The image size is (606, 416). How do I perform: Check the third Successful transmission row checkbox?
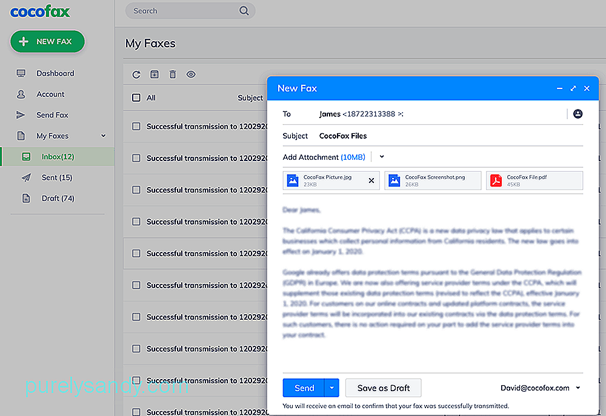pos(136,190)
